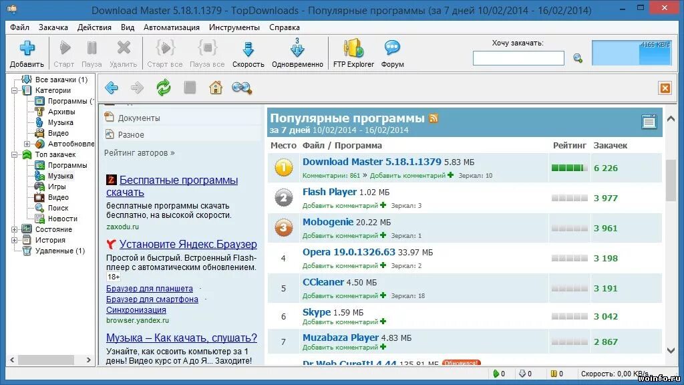Click the RSS feed icon beside Популярные программы
Image resolution: width=684 pixels, height=385 pixels.
pos(433,118)
